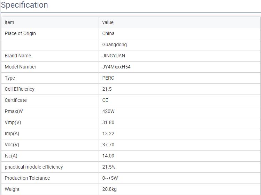
Task: Click the 13.22 Imp value
Action: [x=108, y=133]
